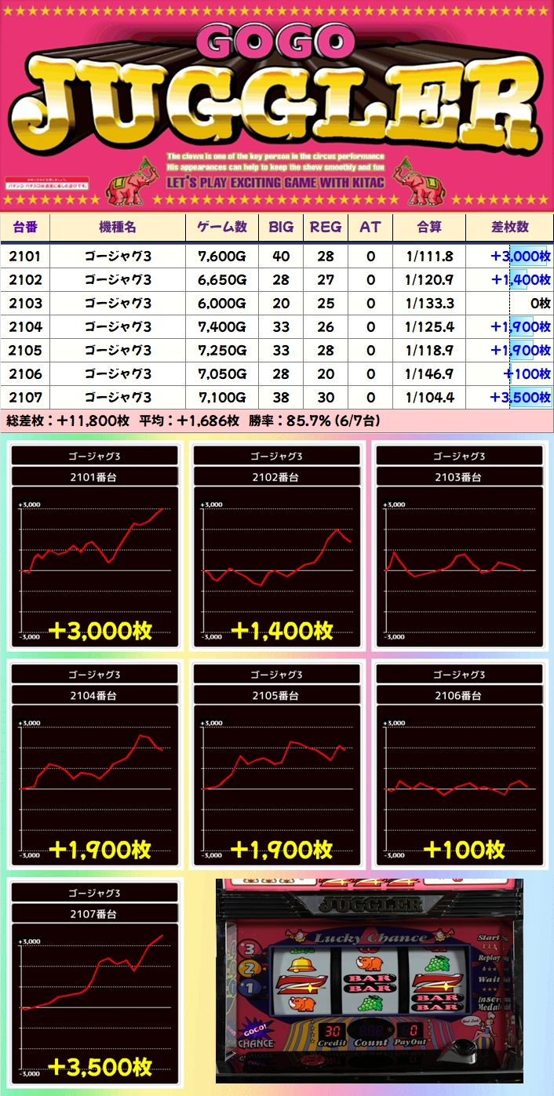
Task: Click the +100枚 difference cell in table
Action: (510, 374)
